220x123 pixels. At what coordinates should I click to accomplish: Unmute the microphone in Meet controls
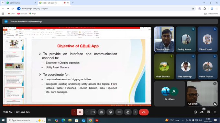80,112
